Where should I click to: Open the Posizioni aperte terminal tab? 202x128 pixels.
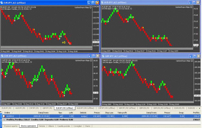tap(11, 126)
